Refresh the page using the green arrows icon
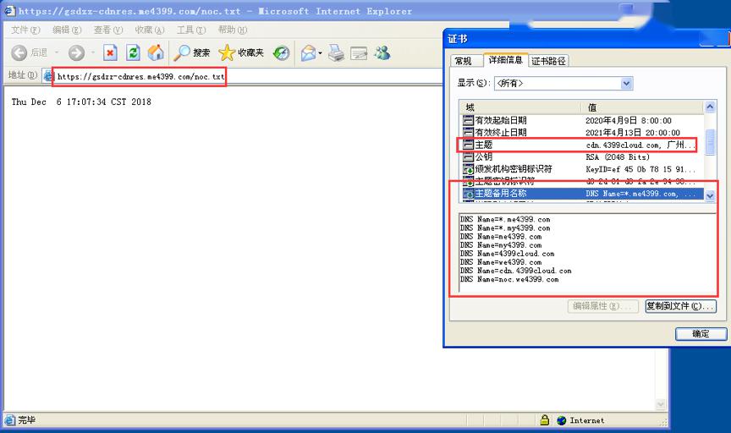731x433 pixels. pyautogui.click(x=134, y=52)
